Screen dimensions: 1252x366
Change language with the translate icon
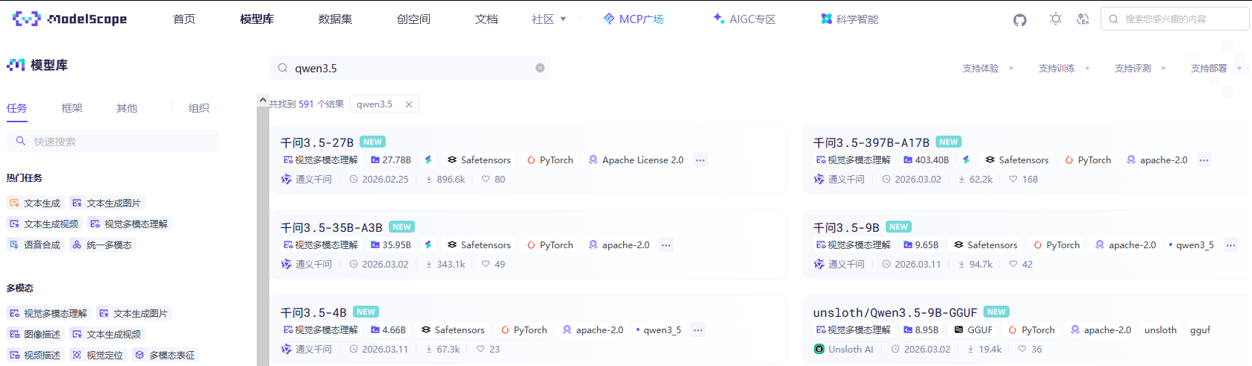[x=1083, y=19]
